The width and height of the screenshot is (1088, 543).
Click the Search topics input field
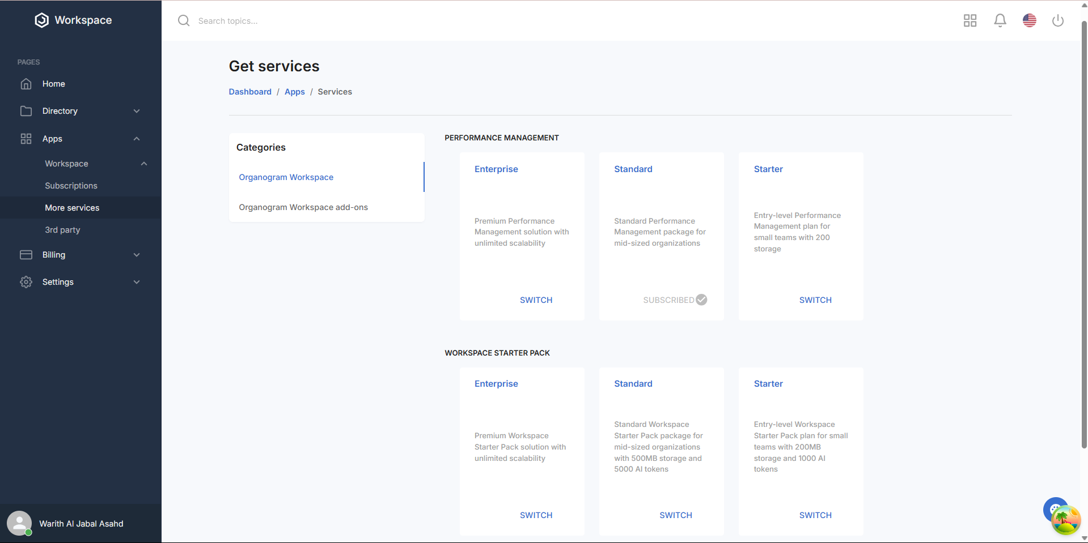click(397, 21)
